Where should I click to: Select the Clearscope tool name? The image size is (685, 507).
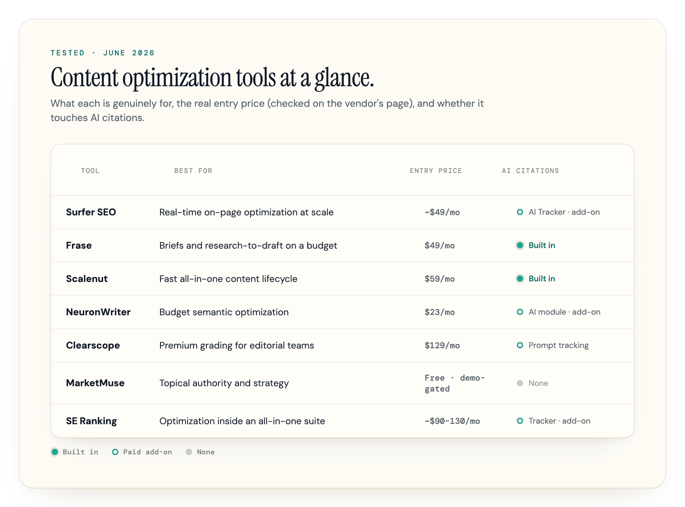[93, 345]
